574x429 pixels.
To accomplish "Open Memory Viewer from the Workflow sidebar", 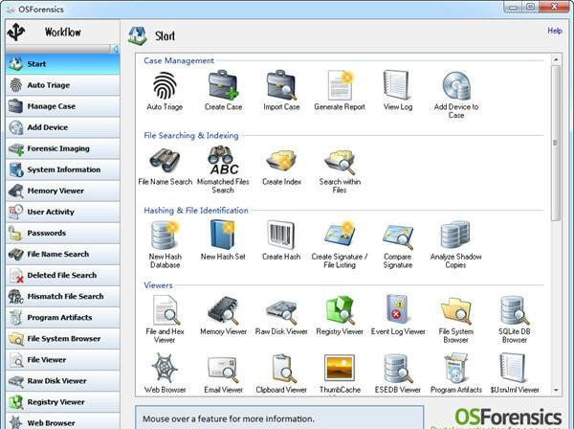I will [x=62, y=191].
